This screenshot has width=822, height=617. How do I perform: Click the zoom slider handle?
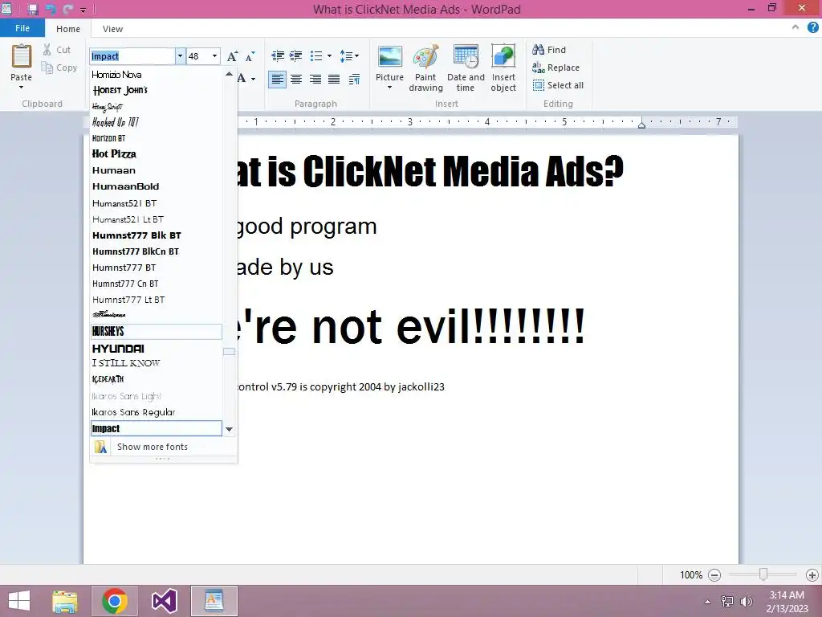(x=763, y=574)
